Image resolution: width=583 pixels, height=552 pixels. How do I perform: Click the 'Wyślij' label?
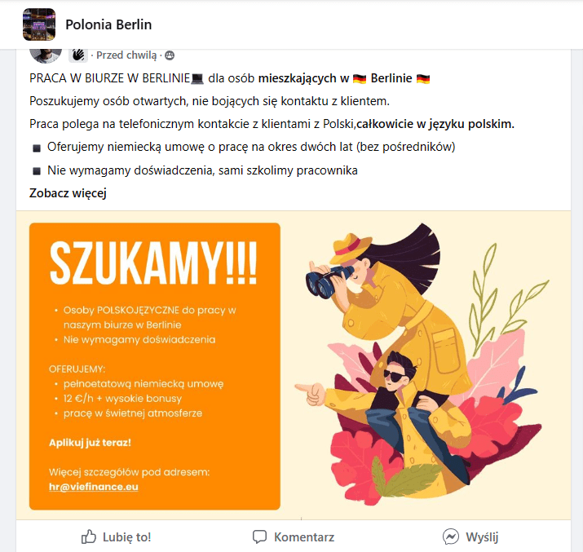click(482, 537)
